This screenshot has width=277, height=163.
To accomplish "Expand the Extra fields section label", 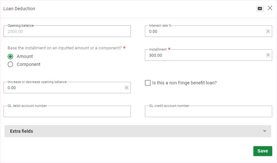I will coord(22,131).
